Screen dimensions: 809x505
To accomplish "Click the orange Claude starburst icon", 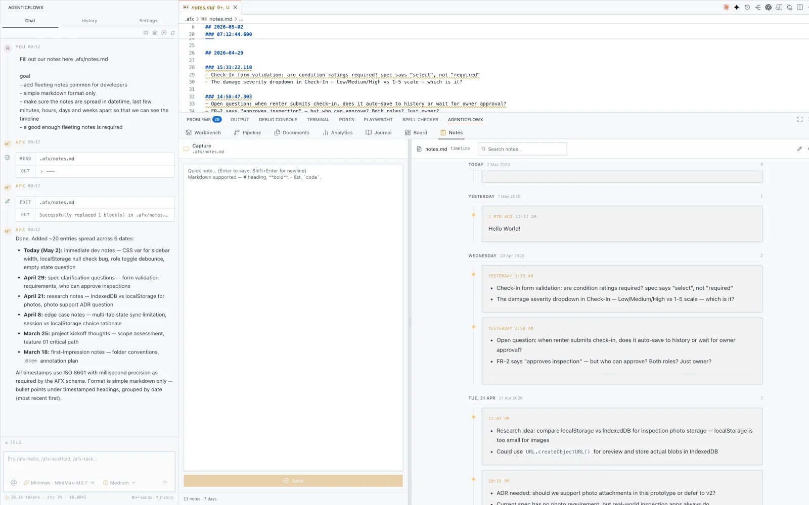I will tap(726, 7).
